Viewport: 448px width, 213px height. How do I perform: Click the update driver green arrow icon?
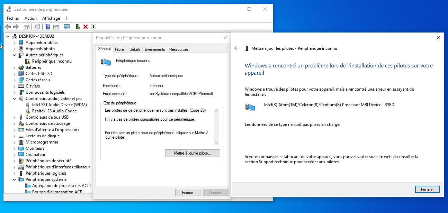tap(78, 27)
